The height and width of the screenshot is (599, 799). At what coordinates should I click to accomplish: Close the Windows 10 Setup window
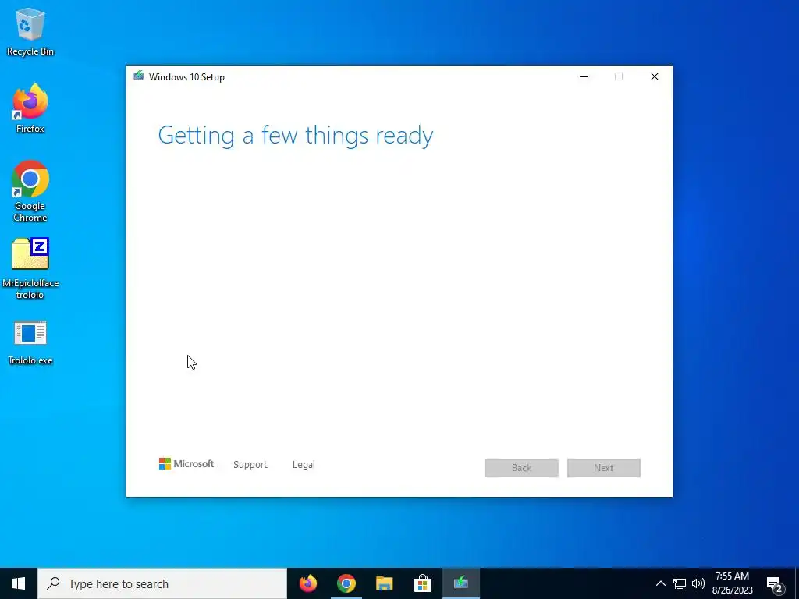click(x=655, y=76)
